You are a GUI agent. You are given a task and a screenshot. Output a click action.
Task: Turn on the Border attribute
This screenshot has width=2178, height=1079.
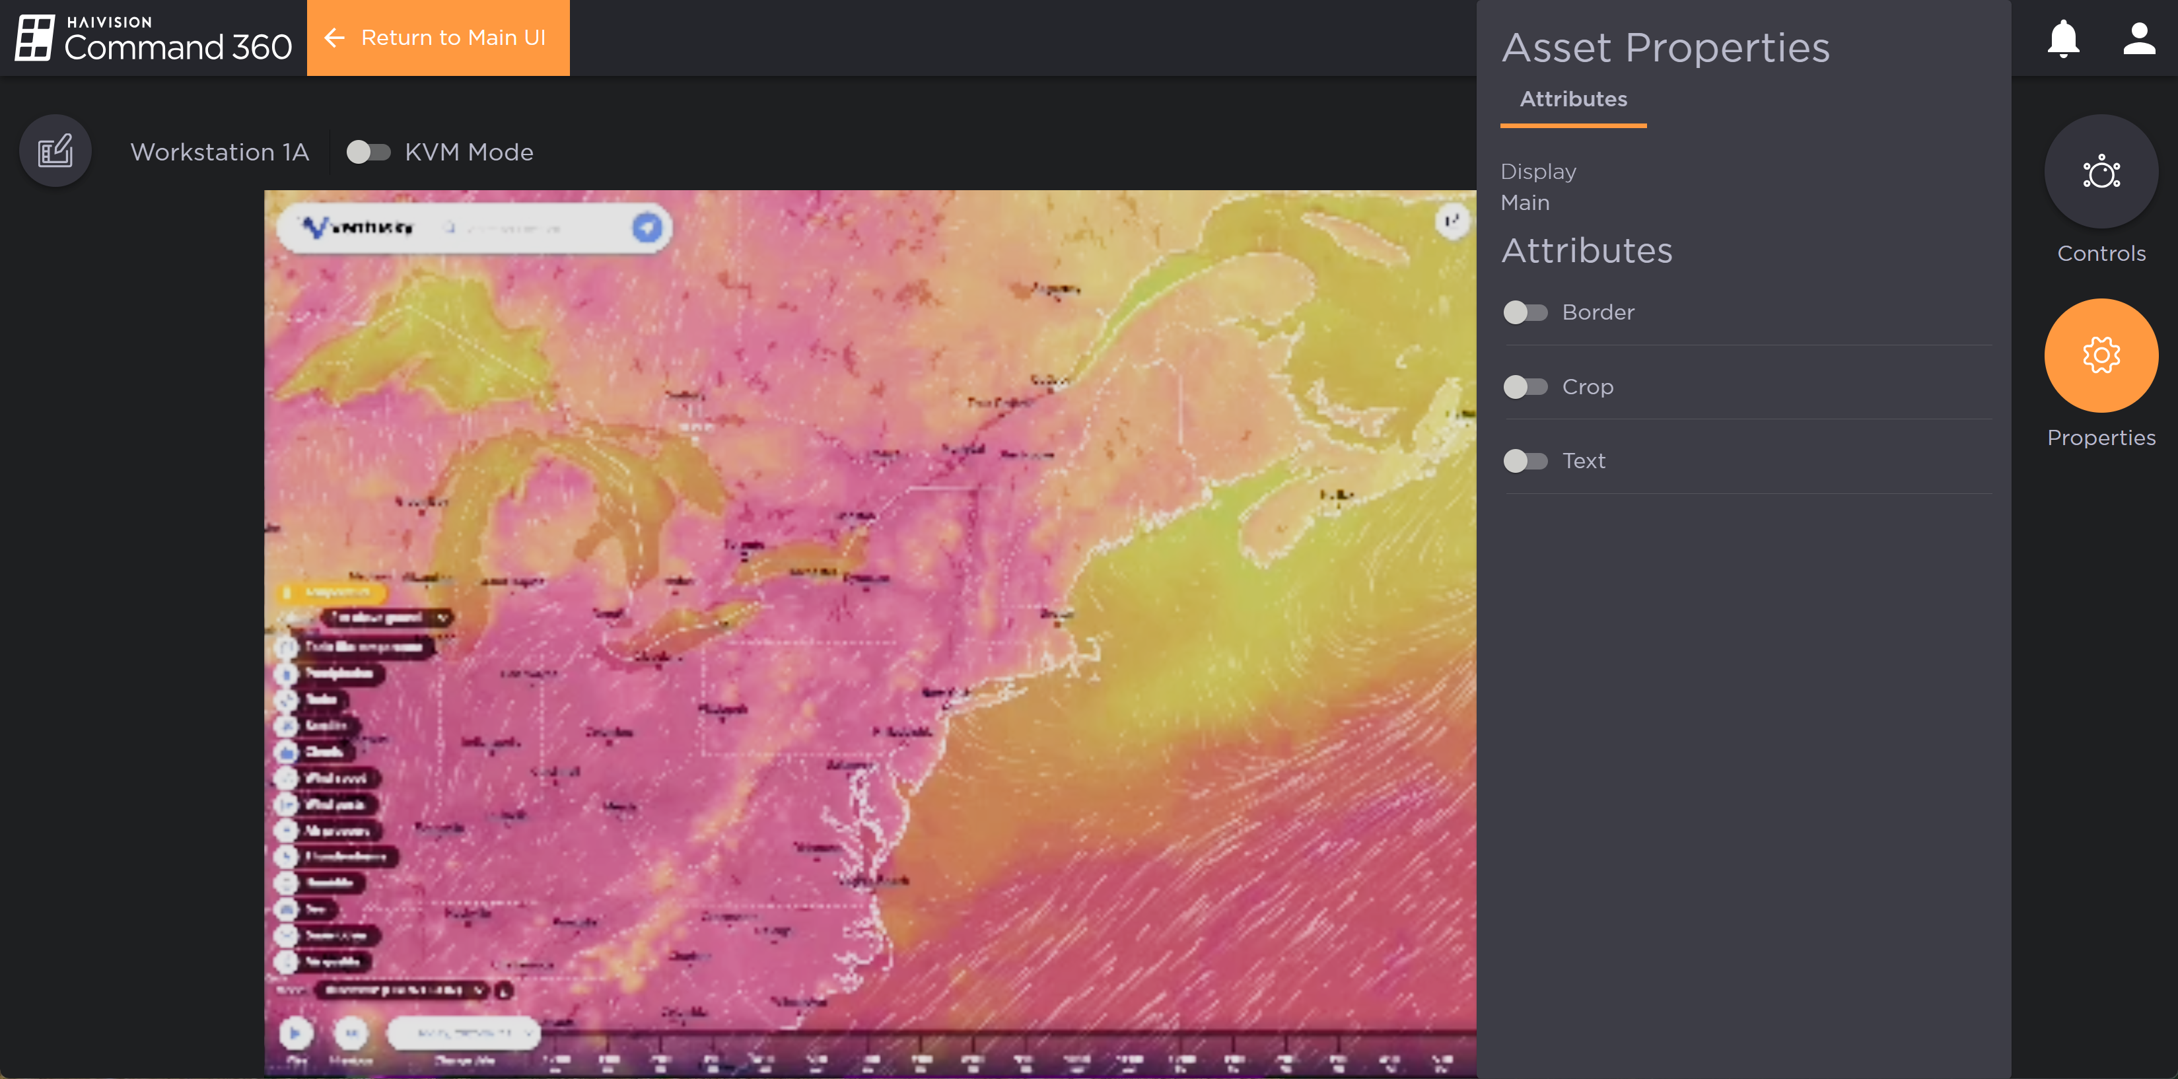1526,312
